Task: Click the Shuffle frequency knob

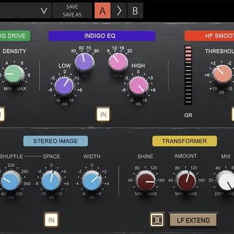Action: pos(11,181)
